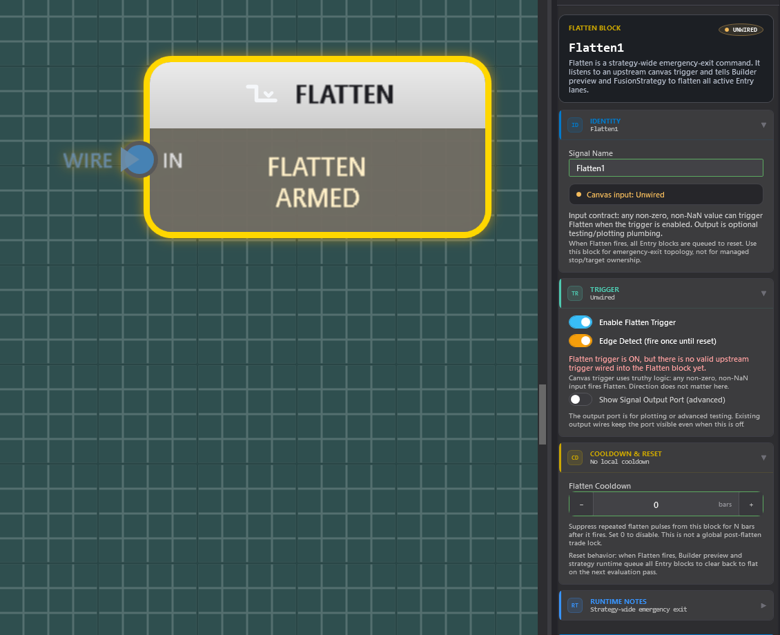Click the COOLDOWN & RESET header title
This screenshot has height=635, width=780.
(626, 453)
